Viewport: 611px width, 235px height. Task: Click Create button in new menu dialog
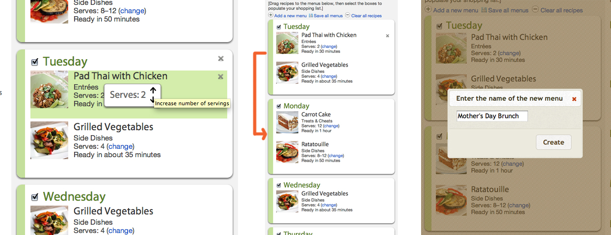pos(554,142)
